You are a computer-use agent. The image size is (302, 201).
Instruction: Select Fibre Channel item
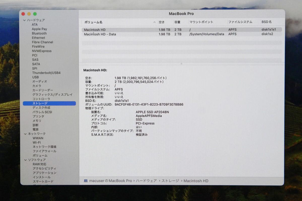point(42,42)
